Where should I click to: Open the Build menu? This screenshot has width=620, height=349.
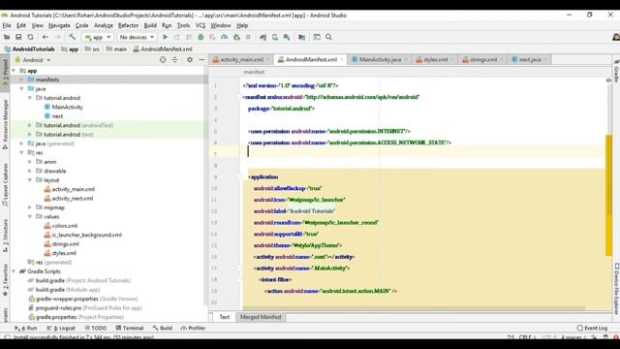click(150, 25)
